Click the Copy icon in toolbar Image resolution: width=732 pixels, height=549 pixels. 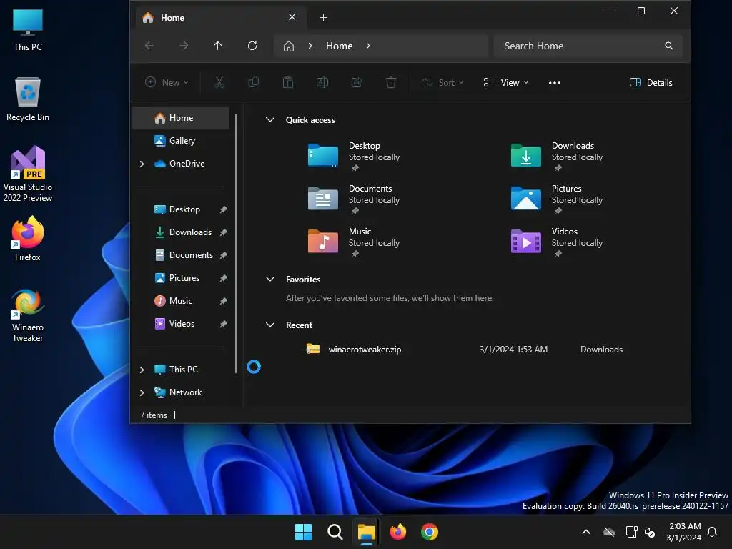click(x=254, y=83)
